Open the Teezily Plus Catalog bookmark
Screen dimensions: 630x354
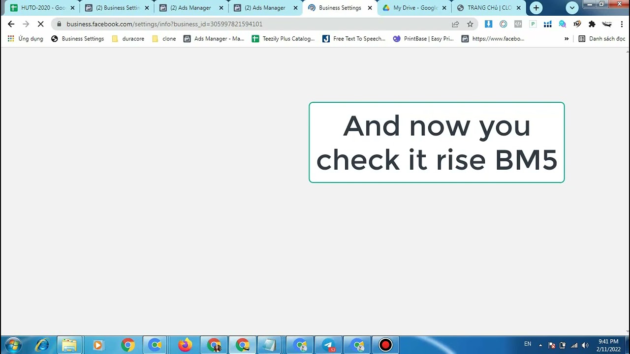pos(283,39)
